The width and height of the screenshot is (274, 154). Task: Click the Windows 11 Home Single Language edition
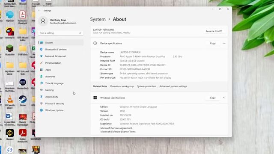coord(138,107)
